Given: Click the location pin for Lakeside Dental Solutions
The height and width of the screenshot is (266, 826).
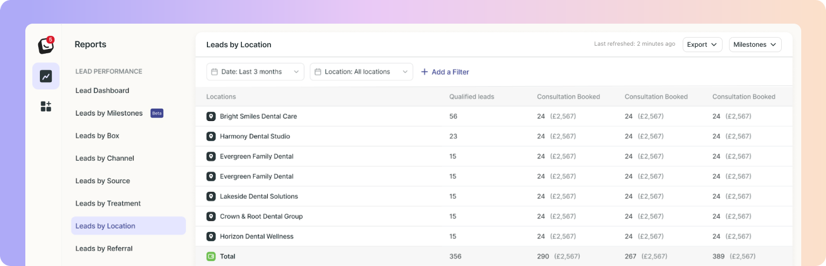Looking at the screenshot, I should (211, 196).
